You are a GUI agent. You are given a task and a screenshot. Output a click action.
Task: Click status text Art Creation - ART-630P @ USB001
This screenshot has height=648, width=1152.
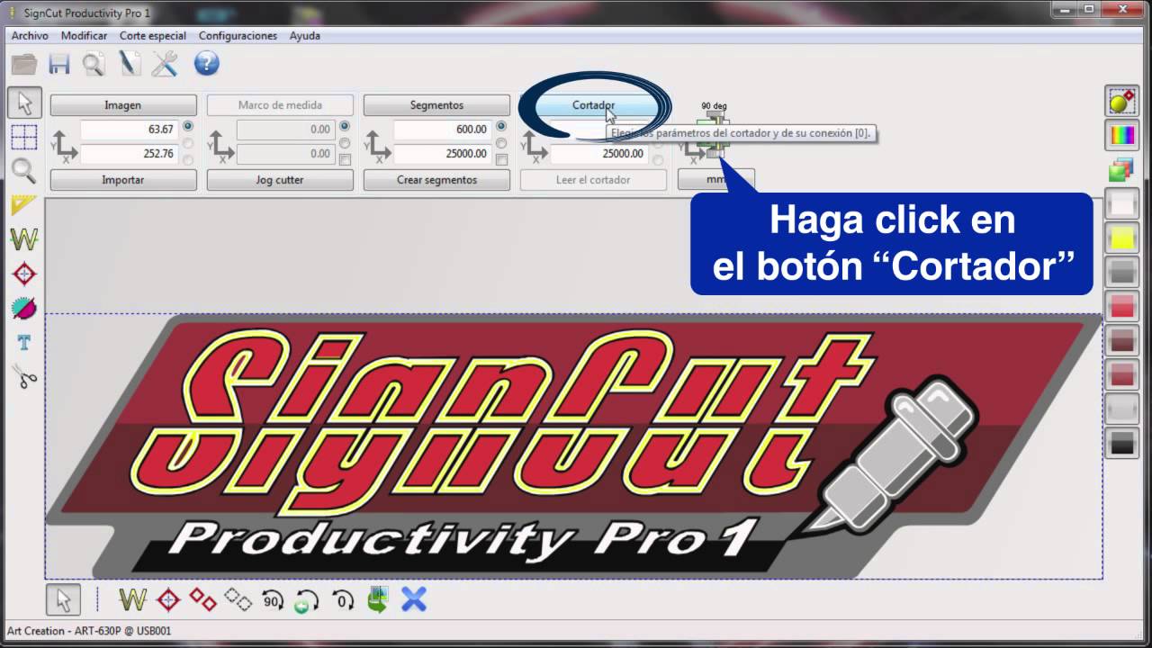point(88,631)
